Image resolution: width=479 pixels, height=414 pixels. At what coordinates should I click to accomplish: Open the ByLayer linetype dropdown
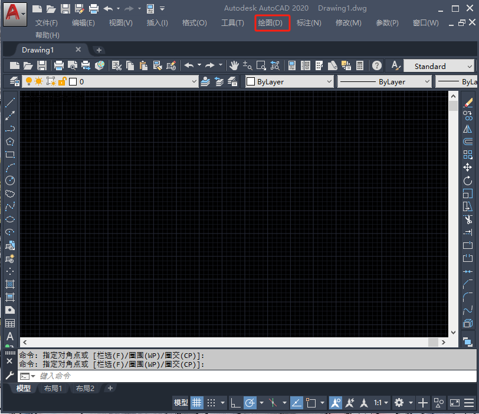pos(427,81)
